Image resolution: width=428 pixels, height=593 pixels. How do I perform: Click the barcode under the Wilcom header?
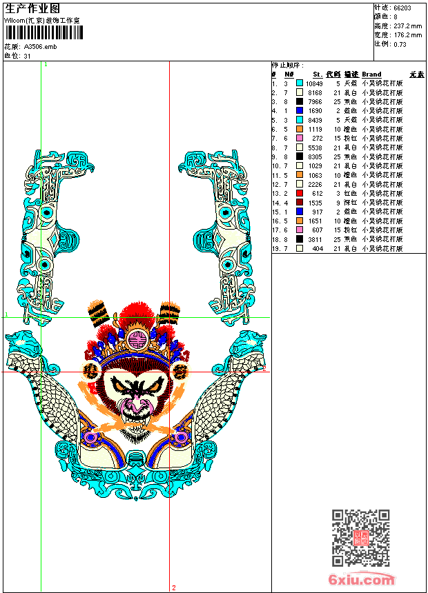[x=44, y=32]
